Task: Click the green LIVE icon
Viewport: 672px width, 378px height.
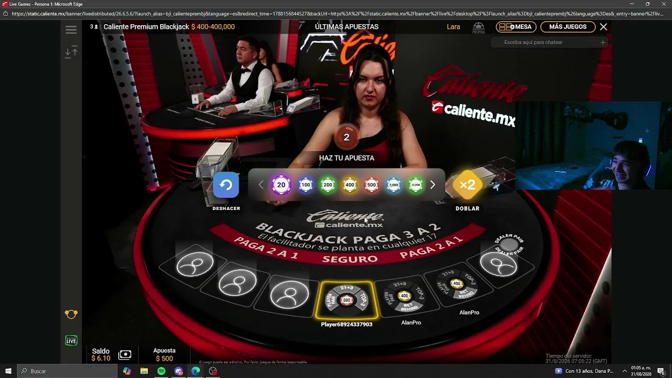Action: pos(71,340)
